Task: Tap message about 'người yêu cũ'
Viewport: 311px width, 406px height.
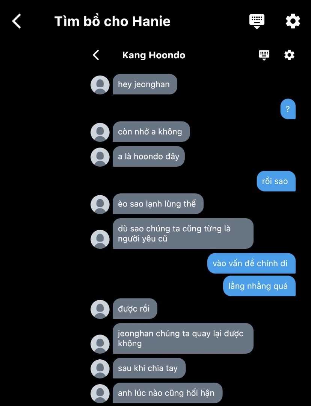Action: click(x=183, y=234)
